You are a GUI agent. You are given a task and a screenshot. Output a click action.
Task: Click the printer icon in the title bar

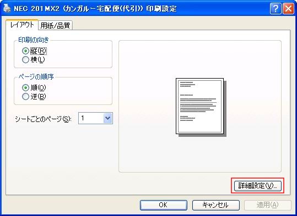tap(7, 9)
